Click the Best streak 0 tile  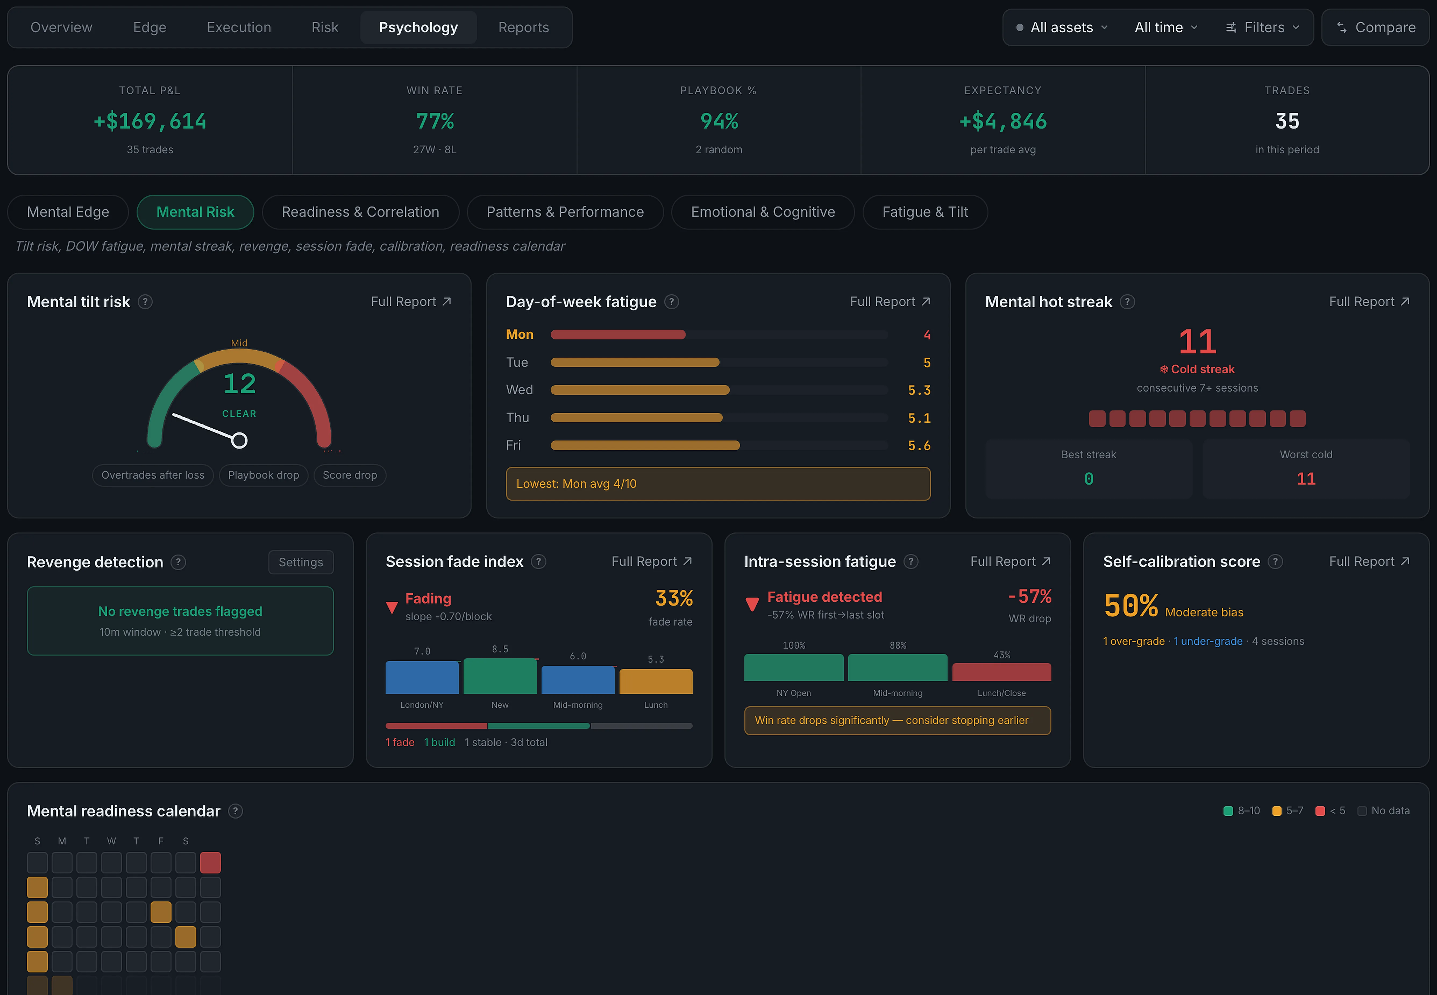coord(1089,469)
